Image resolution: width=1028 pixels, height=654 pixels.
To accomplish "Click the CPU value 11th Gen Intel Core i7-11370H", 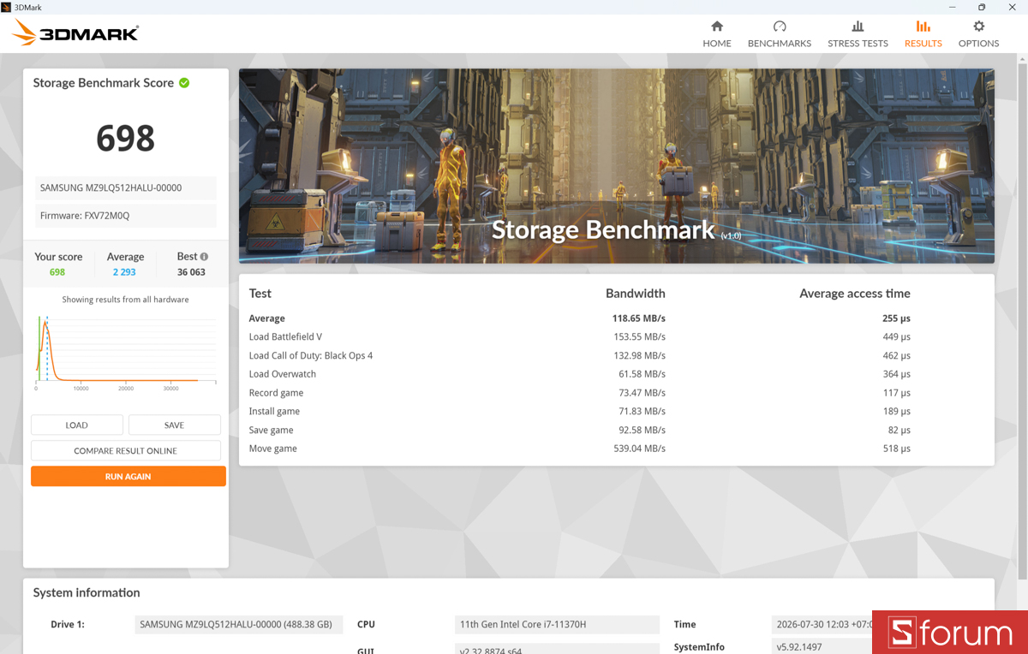I will click(x=557, y=625).
